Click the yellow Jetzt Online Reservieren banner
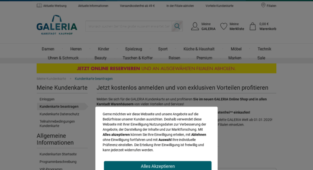Screen dimensions: 313x170 pyautogui.click(x=156, y=68)
